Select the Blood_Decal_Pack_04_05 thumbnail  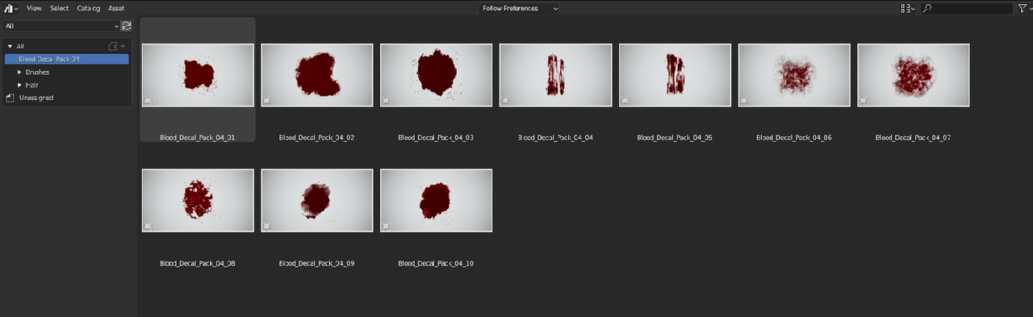click(675, 75)
